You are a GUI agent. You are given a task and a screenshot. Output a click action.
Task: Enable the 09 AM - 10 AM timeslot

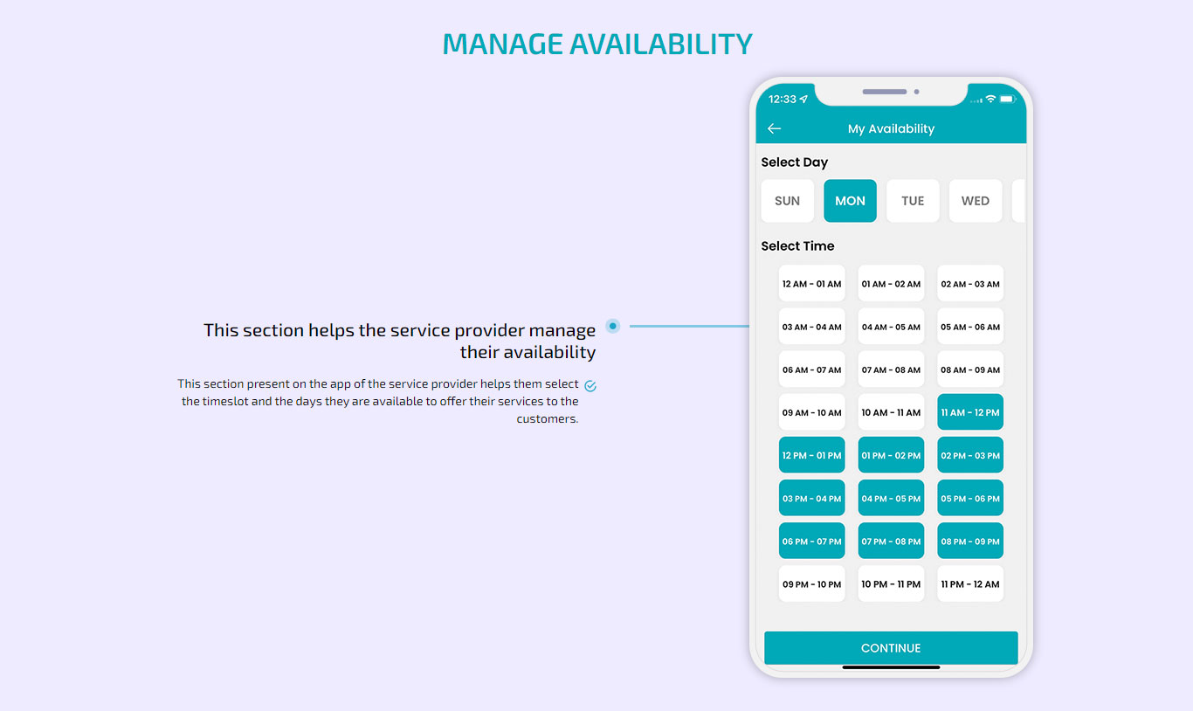(812, 412)
